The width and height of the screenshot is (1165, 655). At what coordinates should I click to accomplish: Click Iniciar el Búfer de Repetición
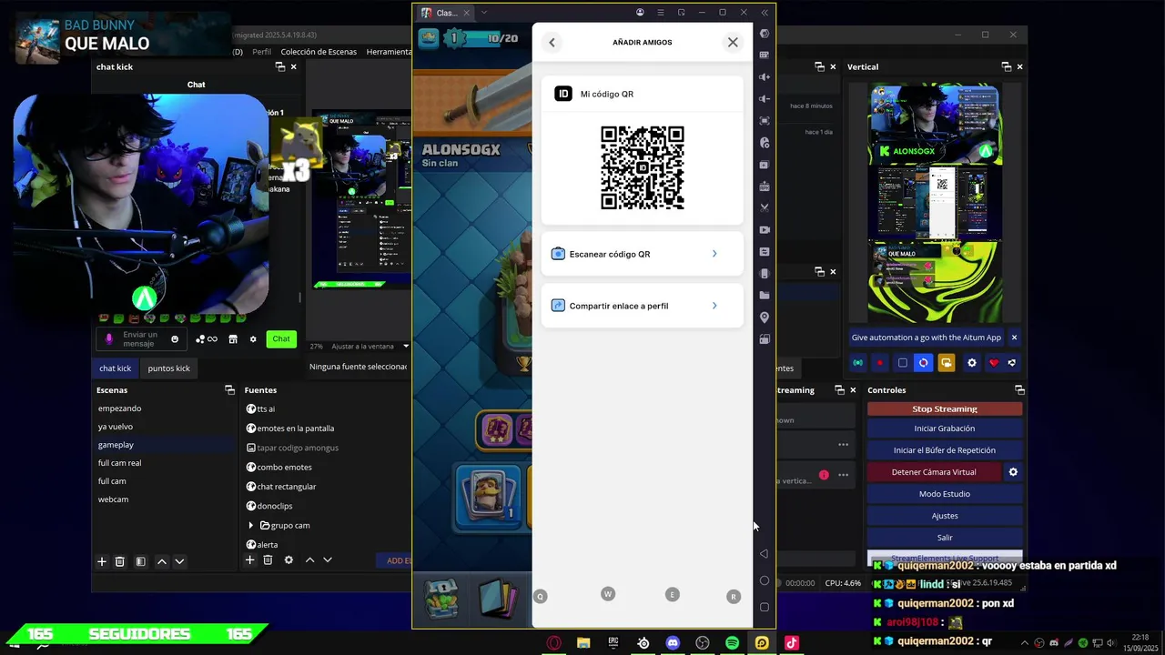[x=945, y=450]
